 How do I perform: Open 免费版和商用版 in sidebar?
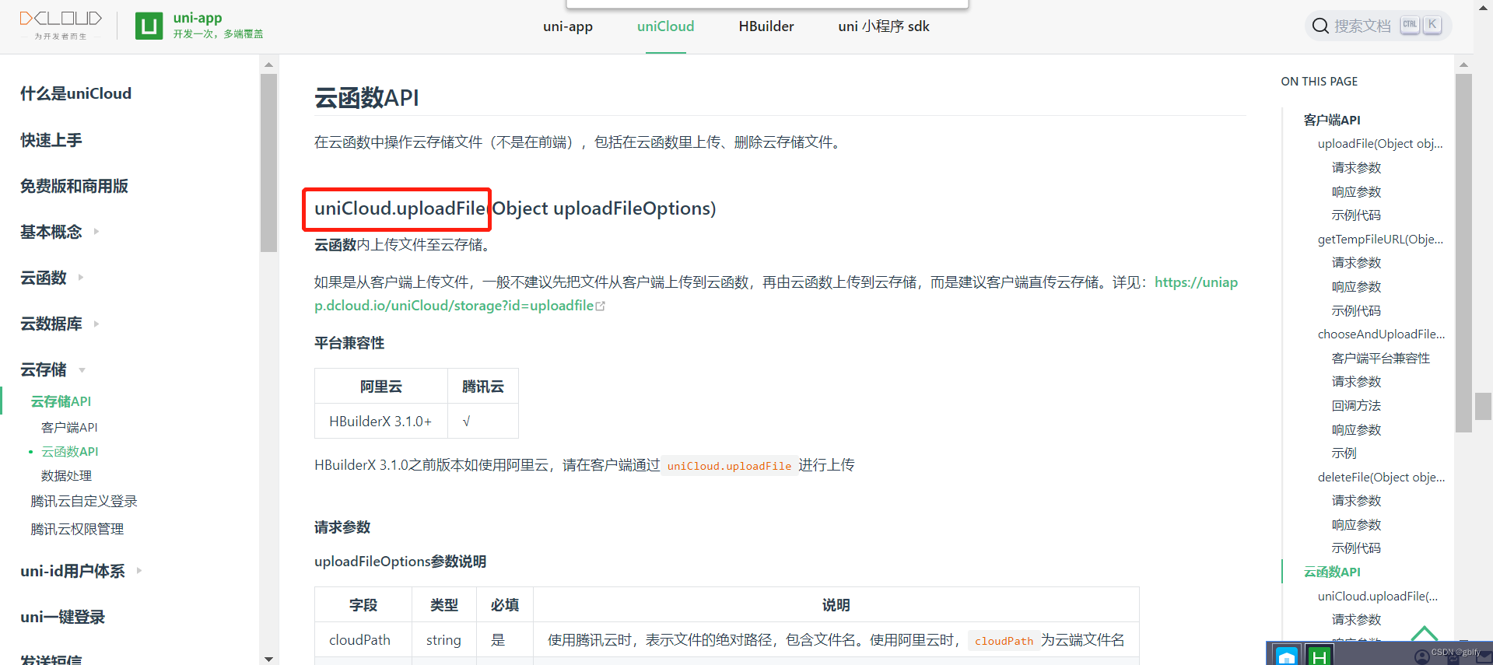[x=74, y=186]
